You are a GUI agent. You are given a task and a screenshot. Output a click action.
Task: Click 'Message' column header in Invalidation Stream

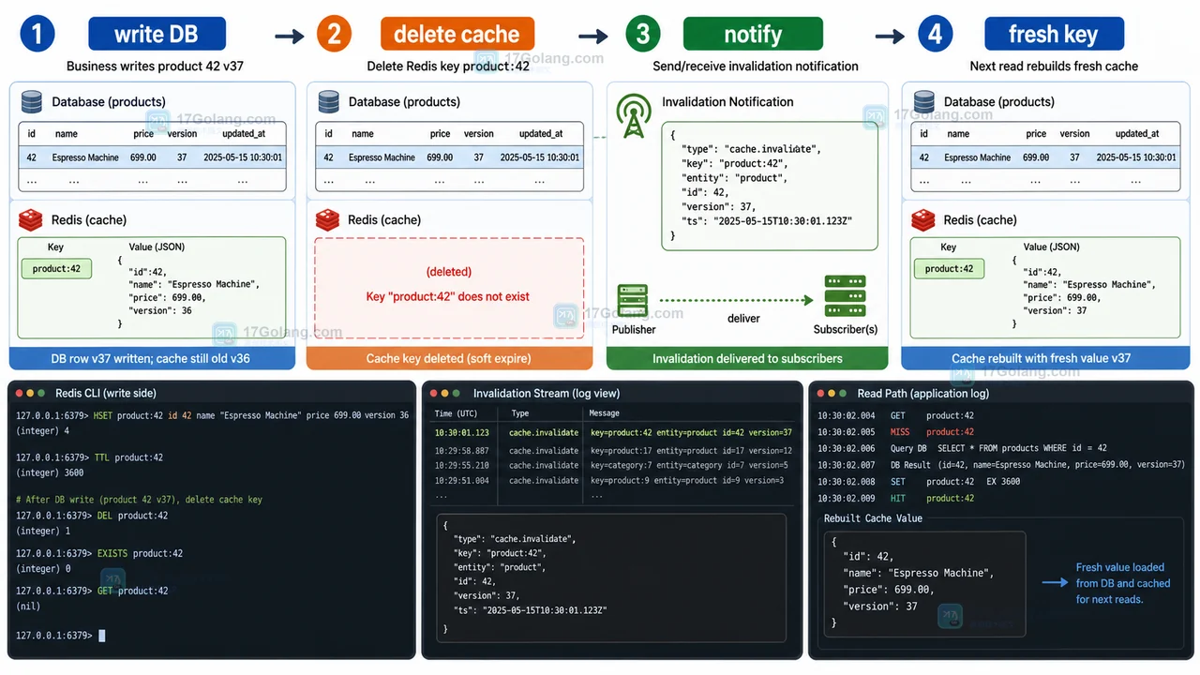point(605,413)
